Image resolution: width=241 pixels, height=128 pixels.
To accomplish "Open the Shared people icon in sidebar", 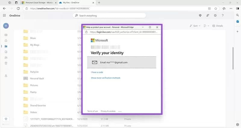I will coord(6,58).
